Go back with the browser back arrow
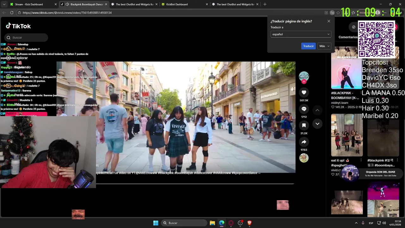 pos(4,13)
